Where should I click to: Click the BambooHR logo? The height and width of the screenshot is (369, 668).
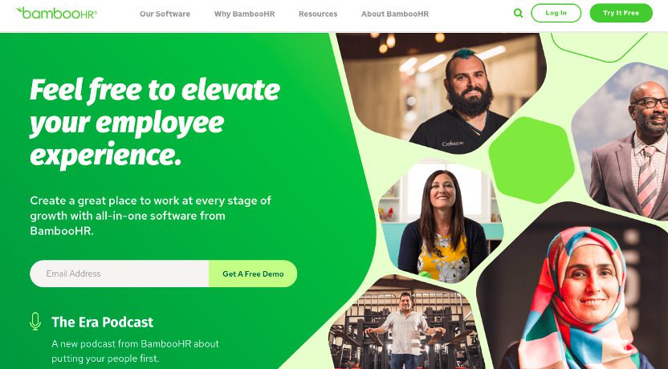click(x=56, y=13)
